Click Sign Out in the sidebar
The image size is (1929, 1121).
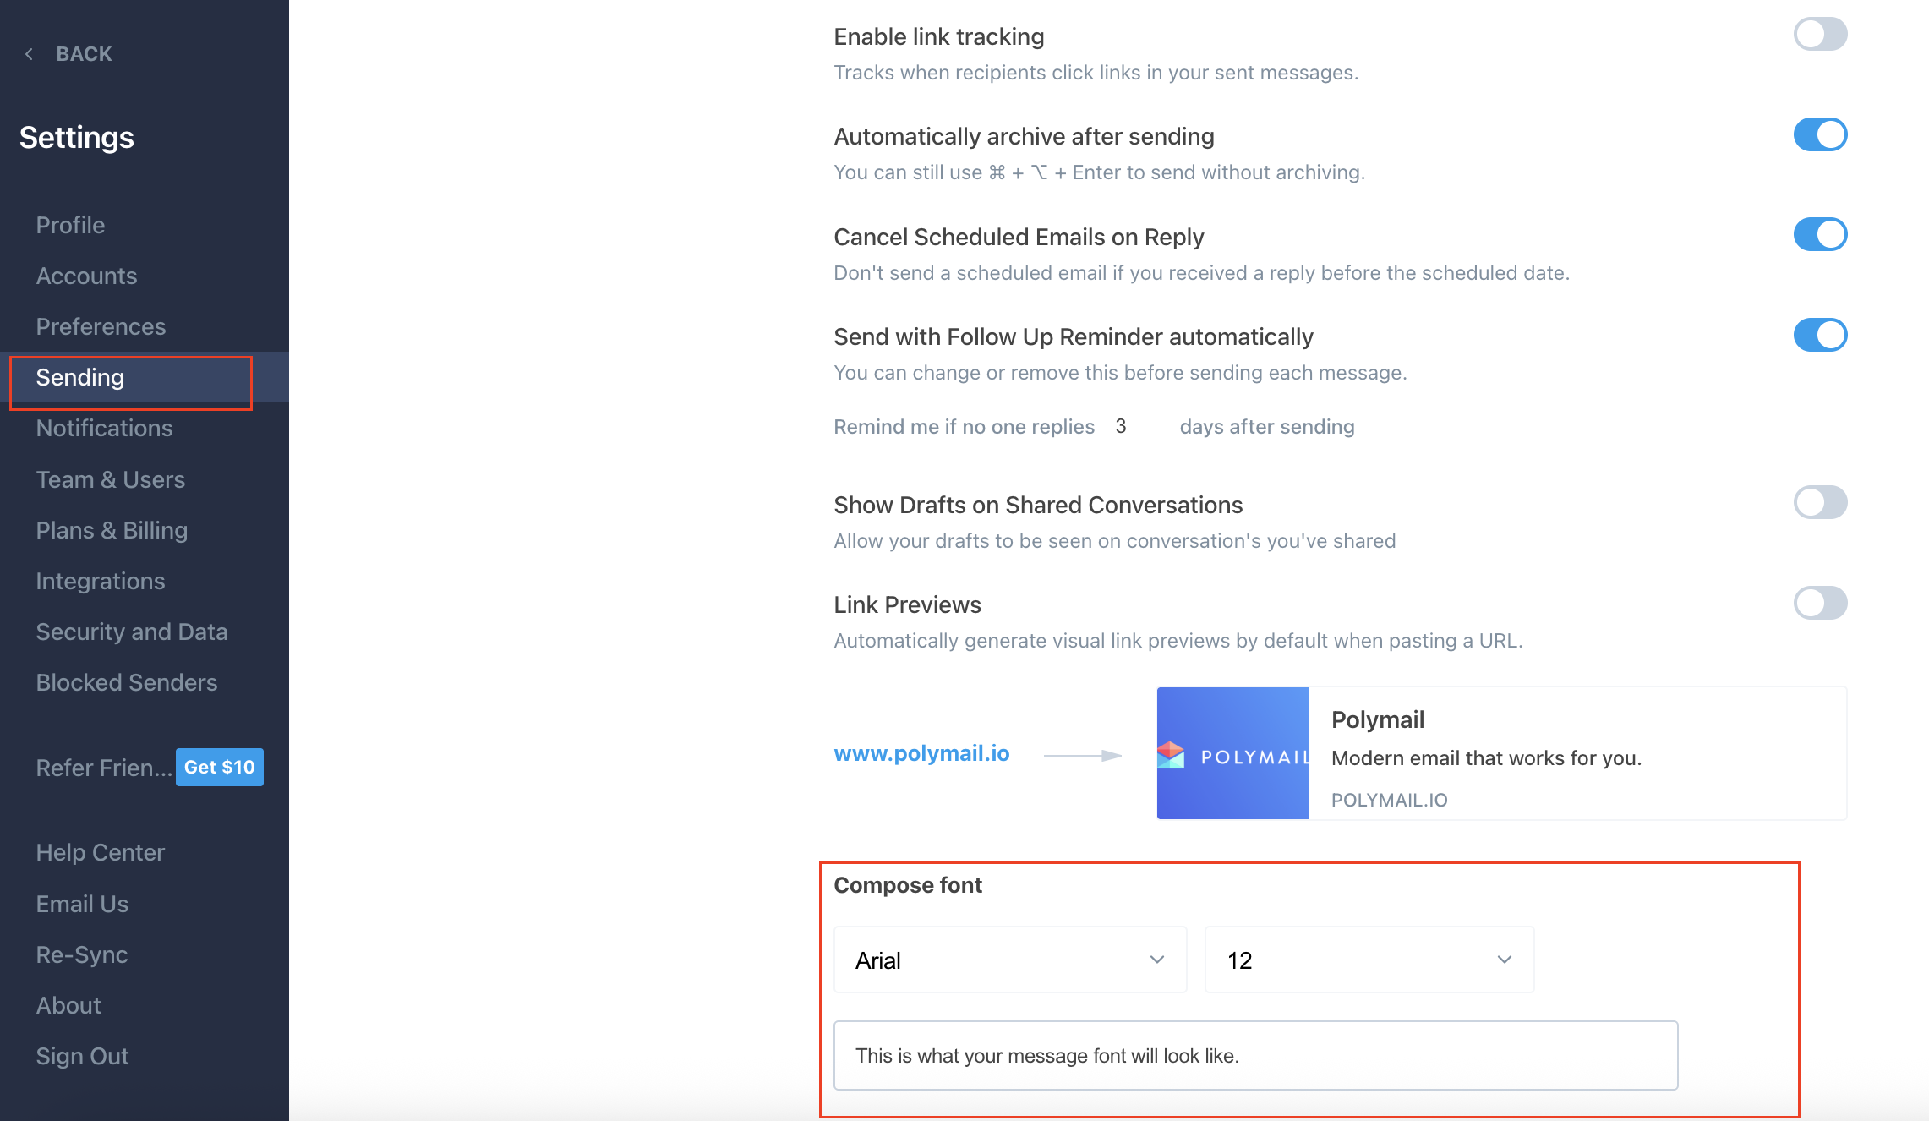pyautogui.click(x=82, y=1056)
